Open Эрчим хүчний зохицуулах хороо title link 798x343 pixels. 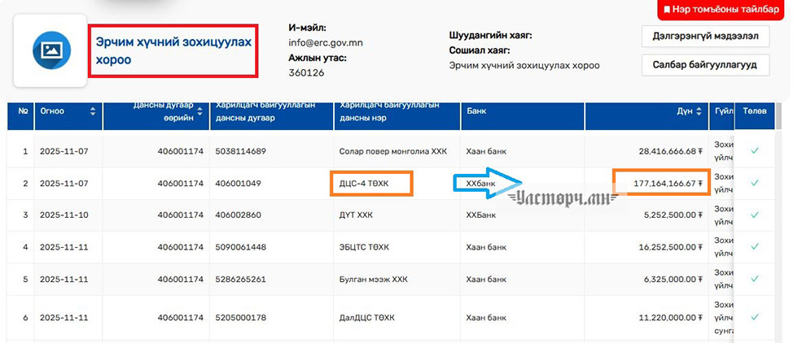pyautogui.click(x=173, y=50)
